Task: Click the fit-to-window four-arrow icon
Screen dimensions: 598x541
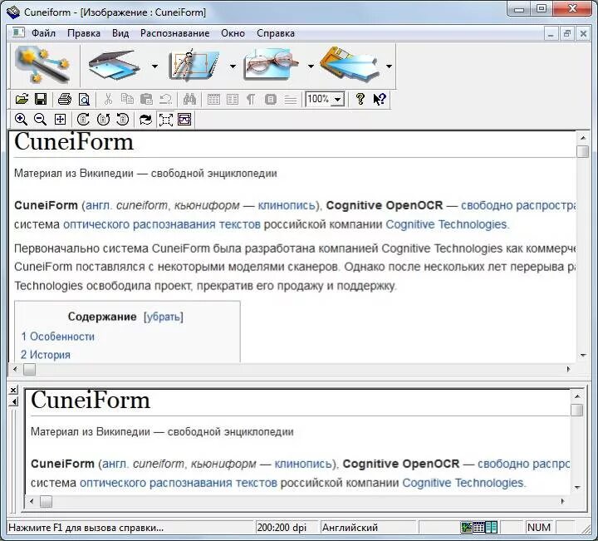Action: point(61,120)
